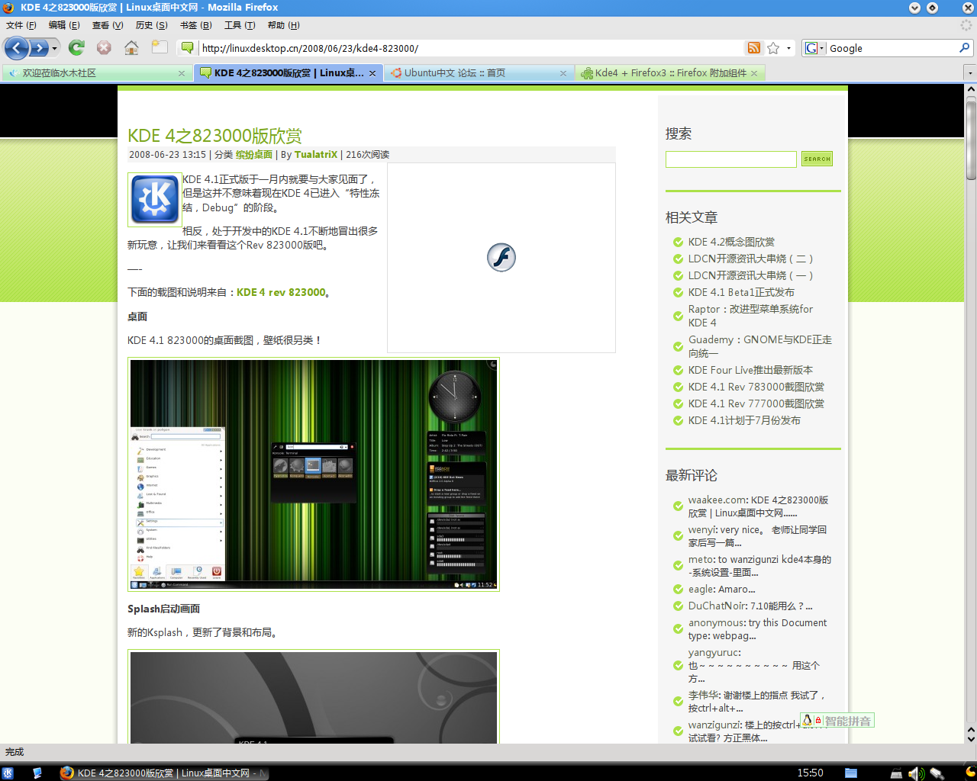977x781 pixels.
Task: Open author TualatriX link
Action: [316, 155]
